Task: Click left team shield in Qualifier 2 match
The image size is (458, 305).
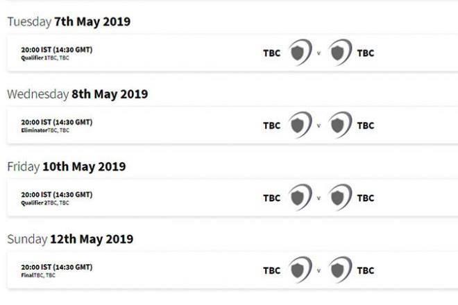Action: pyautogui.click(x=299, y=198)
